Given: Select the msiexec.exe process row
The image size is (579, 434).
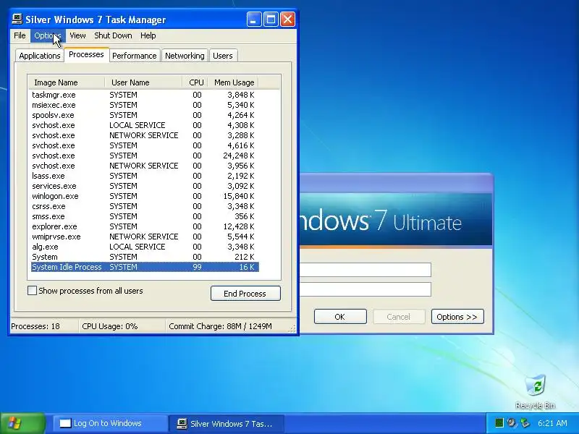Looking at the screenshot, I should tap(145, 105).
